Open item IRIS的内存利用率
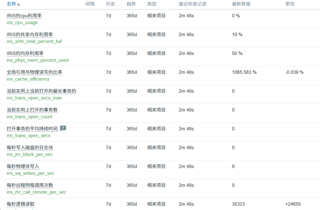Image resolution: width=320 pixels, height=210 pixels. coord(25,53)
